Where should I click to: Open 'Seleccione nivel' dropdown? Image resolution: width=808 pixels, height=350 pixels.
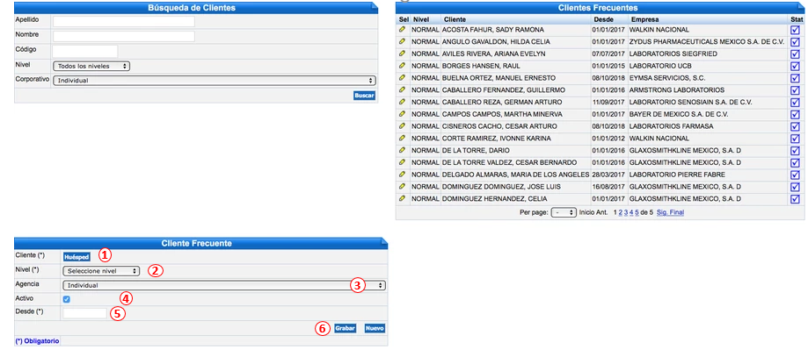(x=101, y=271)
